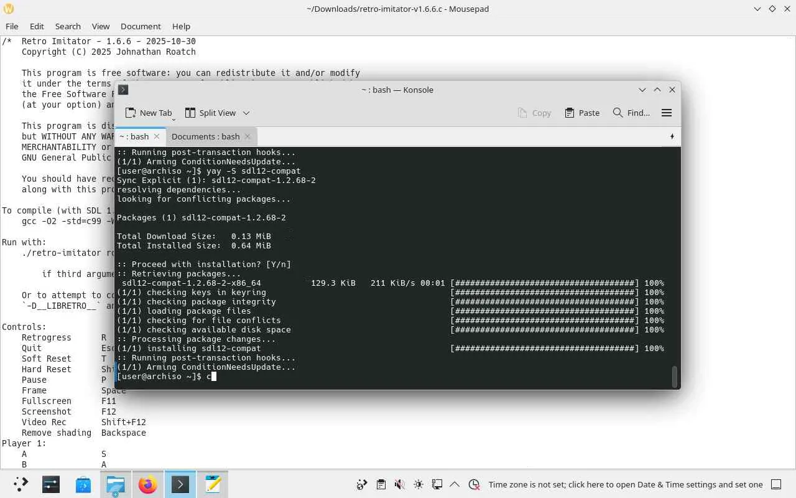Click the 'Video Rec Shift+F12' line in Mousepad
Viewport: 796px width, 498px height.
[x=84, y=422]
